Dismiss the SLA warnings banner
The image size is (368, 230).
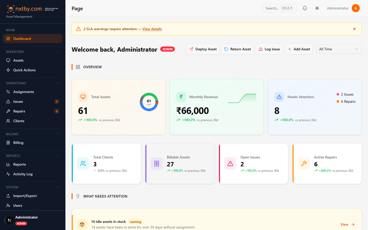(x=354, y=29)
